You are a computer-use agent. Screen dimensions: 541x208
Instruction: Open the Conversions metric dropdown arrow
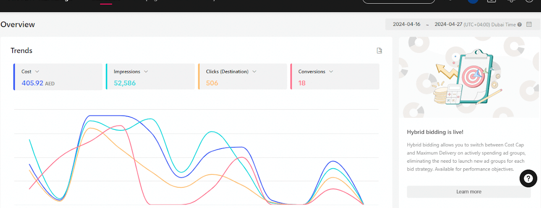[331, 72]
